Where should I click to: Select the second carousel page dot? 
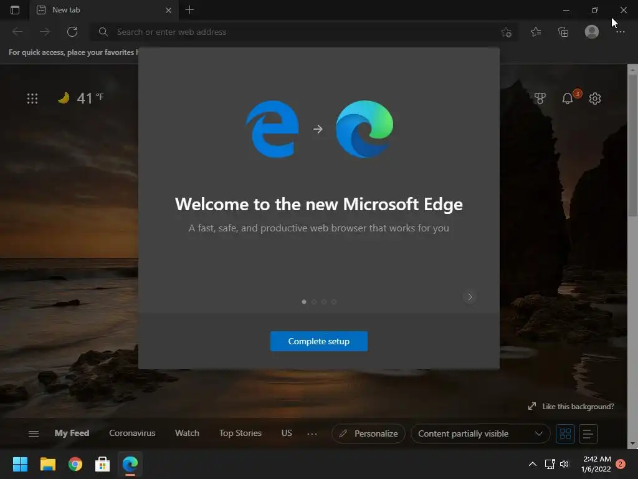(x=314, y=302)
